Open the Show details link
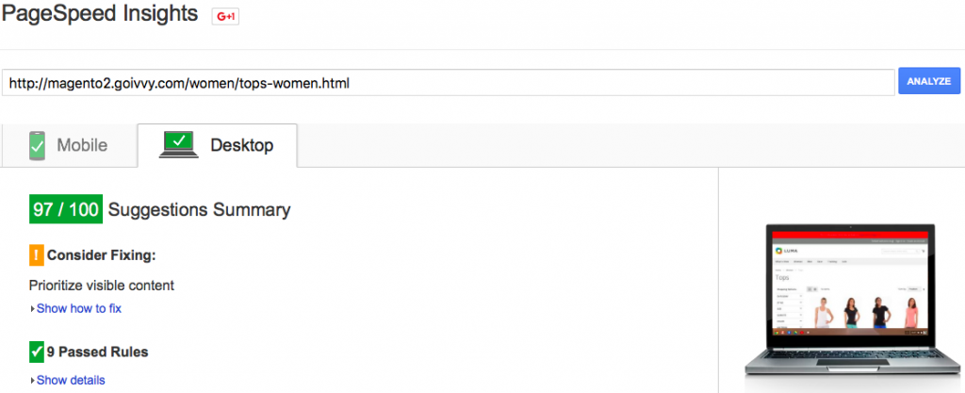Image resolution: width=965 pixels, height=393 pixels. (x=71, y=380)
